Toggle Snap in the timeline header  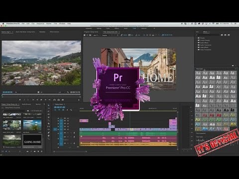(59, 110)
